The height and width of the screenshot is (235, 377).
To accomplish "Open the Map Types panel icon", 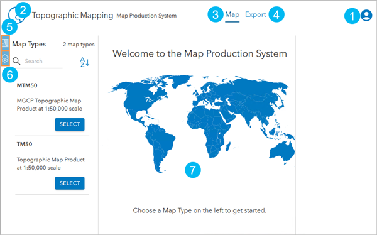I will tap(5, 43).
